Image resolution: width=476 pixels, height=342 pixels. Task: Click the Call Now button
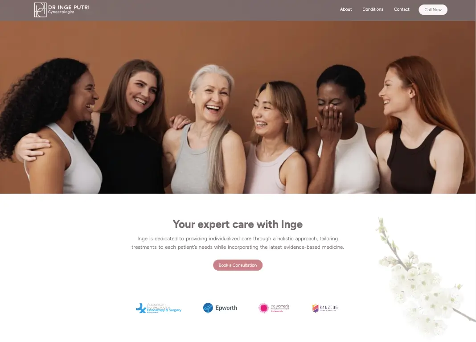tap(433, 10)
